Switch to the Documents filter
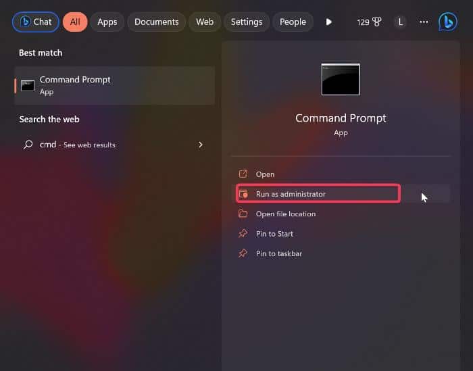The image size is (473, 371). 157,22
